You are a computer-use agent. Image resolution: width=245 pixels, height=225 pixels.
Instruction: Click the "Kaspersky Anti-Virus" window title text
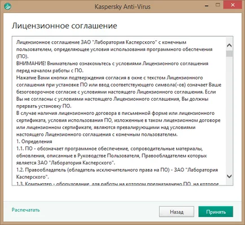(123, 7)
